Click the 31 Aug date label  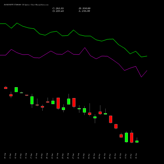pos(84,156)
